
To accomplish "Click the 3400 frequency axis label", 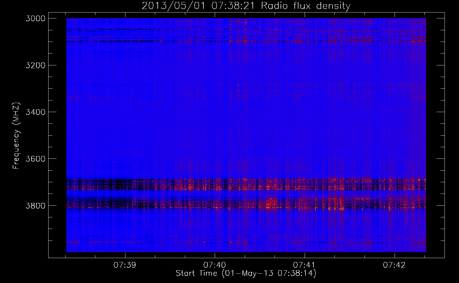I will click(35, 112).
